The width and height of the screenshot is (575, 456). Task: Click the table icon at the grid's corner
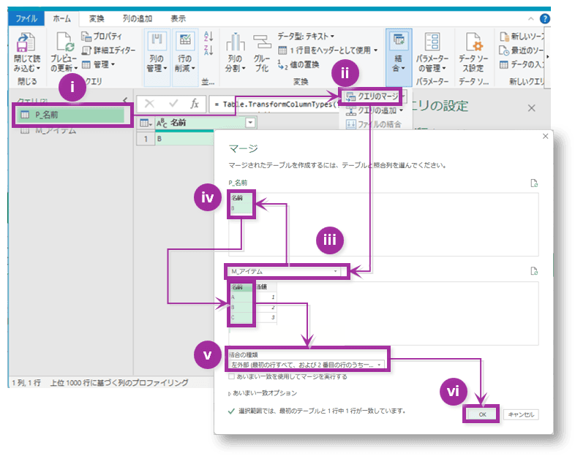click(x=146, y=123)
